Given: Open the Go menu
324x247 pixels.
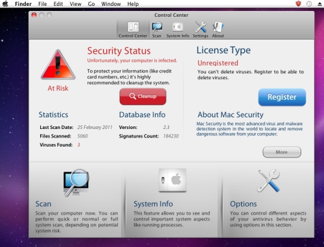Looking at the screenshot, I should (91, 4).
